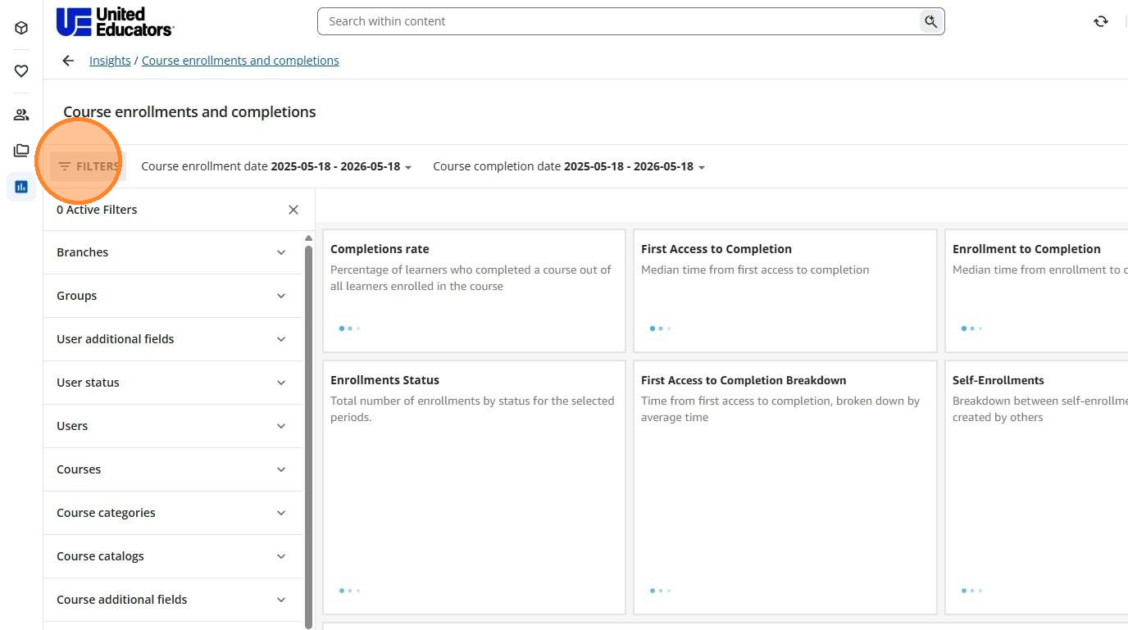The image size is (1128, 630).
Task: Select First Access to Completion Breakdown title
Action: click(744, 380)
